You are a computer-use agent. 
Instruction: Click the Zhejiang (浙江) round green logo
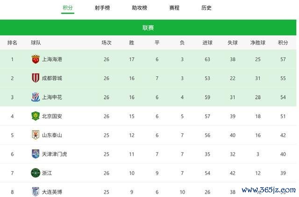click(36, 173)
